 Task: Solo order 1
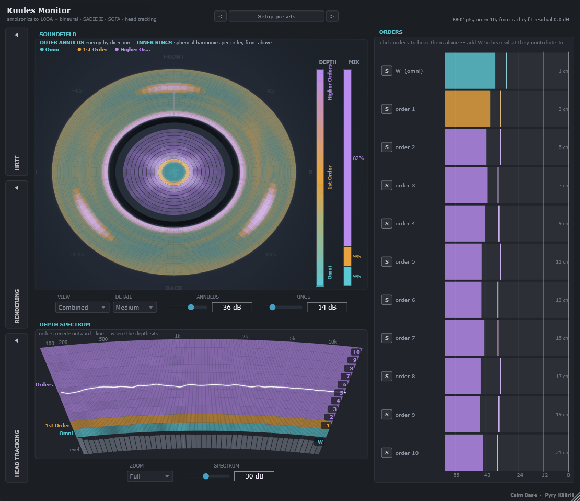[387, 109]
